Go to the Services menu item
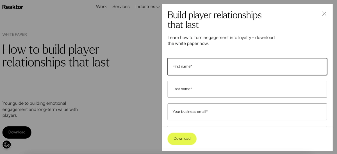Screen dimensions: 337x154 [x=121, y=7]
